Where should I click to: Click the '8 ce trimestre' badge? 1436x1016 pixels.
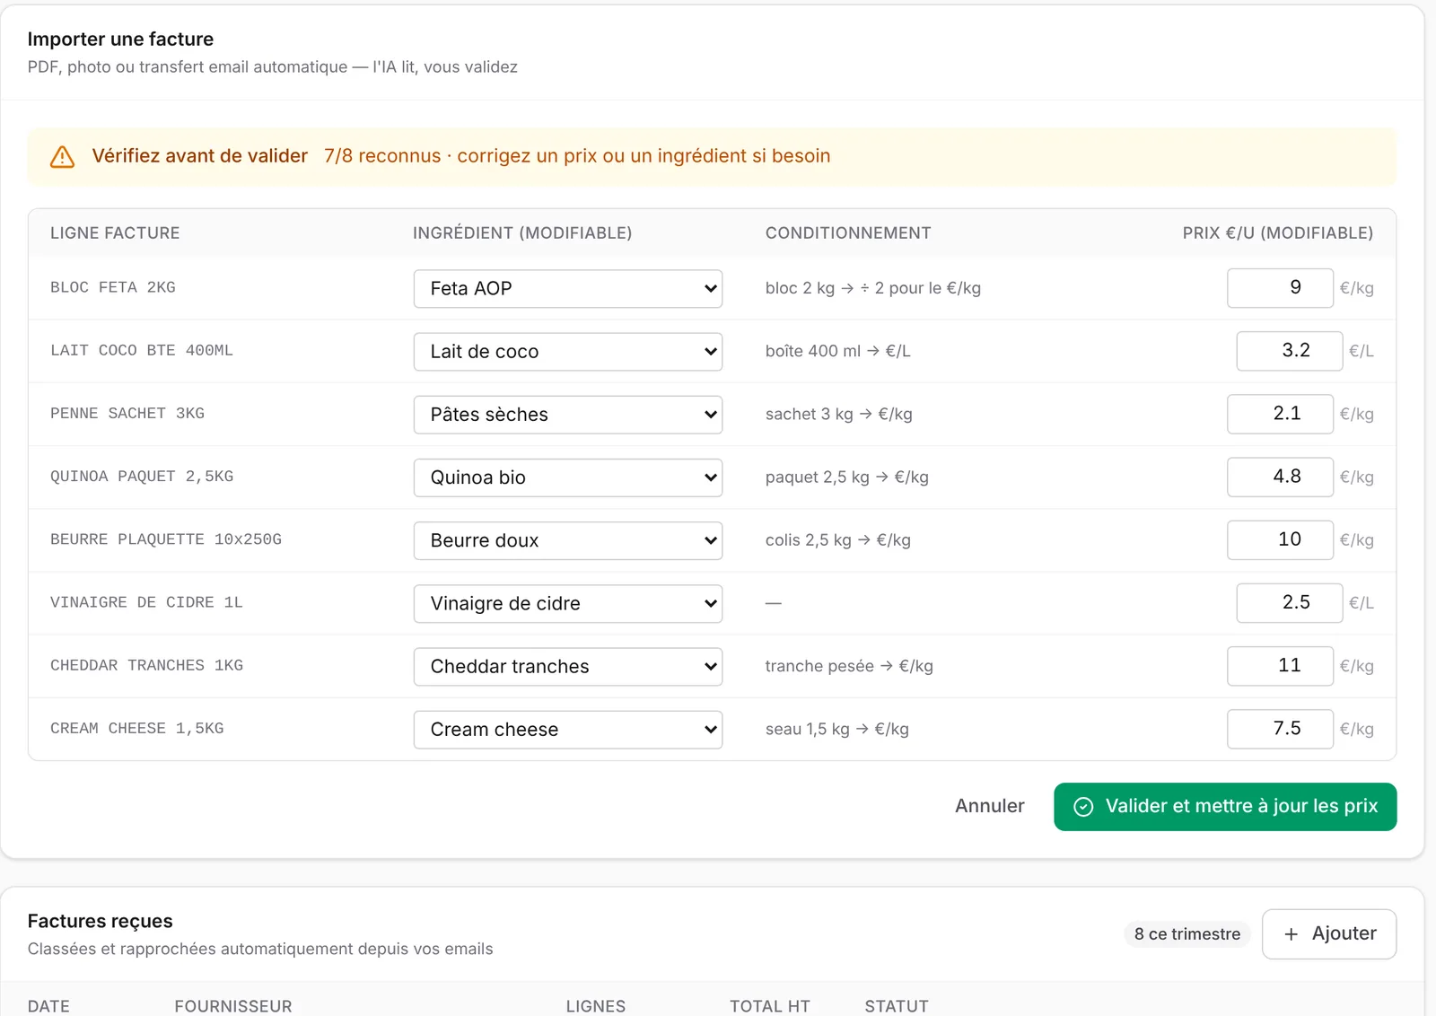(x=1186, y=934)
